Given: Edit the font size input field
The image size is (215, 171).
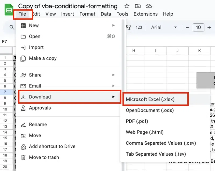Looking at the screenshot, I should tap(198, 27).
